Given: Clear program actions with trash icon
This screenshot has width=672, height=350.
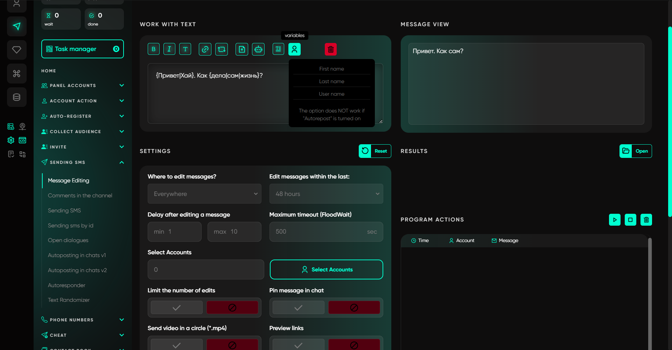Looking at the screenshot, I should pos(646,220).
